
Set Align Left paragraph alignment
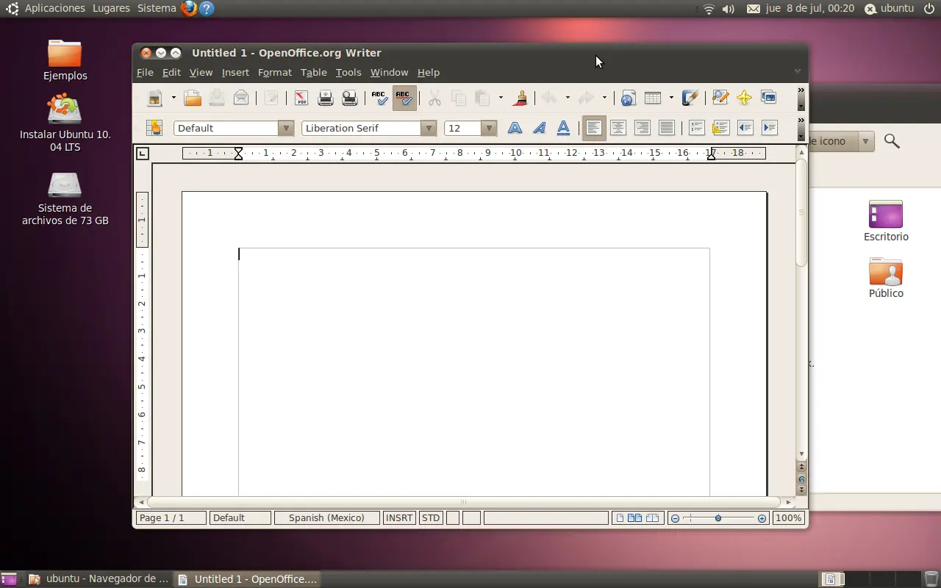click(x=594, y=128)
